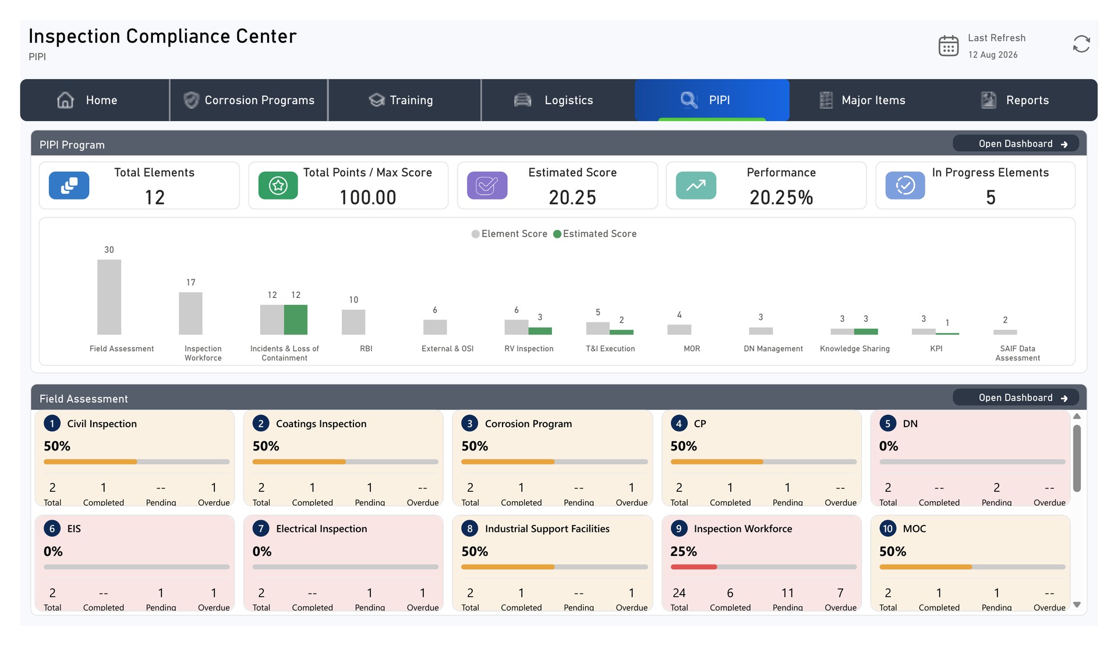Click the EIS number 6 badge
Image resolution: width=1118 pixels, height=646 pixels.
coord(52,528)
